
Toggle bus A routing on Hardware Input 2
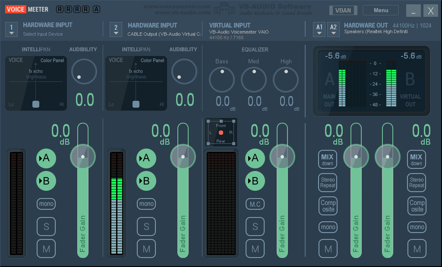146,158
